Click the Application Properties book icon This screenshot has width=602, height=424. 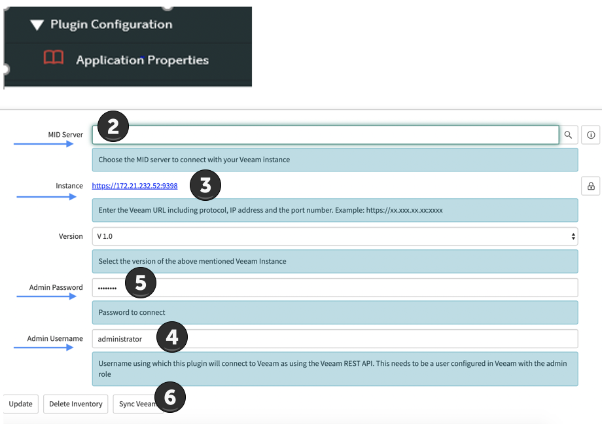[x=54, y=58]
